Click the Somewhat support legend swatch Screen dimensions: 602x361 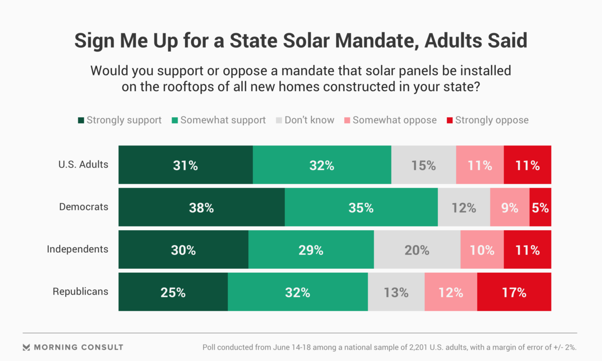(175, 120)
